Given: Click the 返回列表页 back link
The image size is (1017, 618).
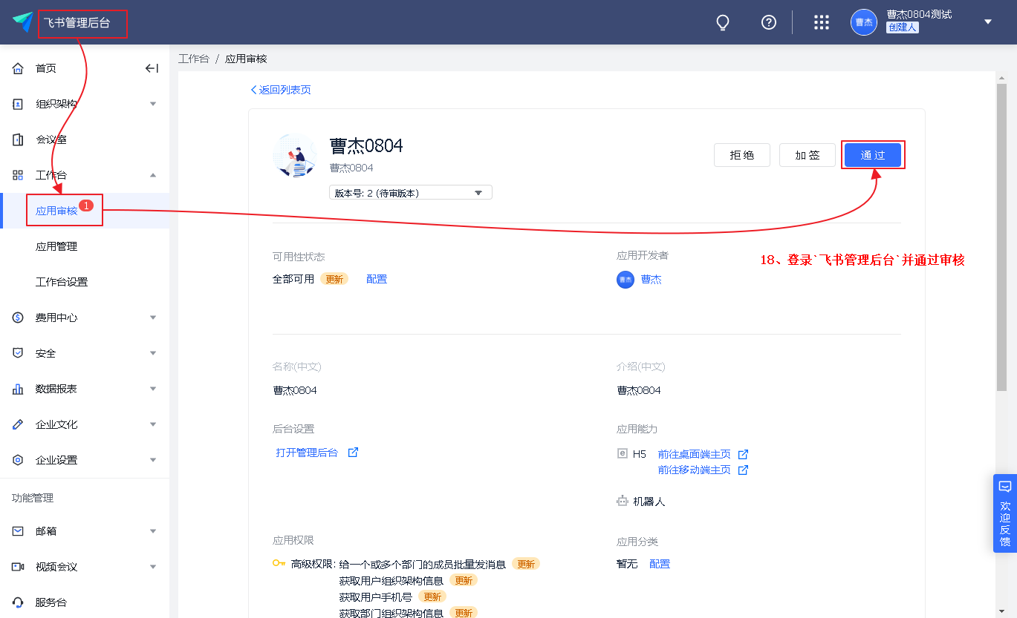Looking at the screenshot, I should click(281, 90).
